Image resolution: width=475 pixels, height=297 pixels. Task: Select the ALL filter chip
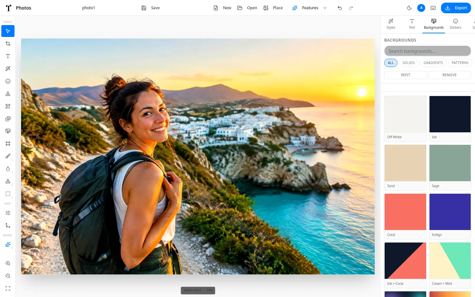click(391, 63)
